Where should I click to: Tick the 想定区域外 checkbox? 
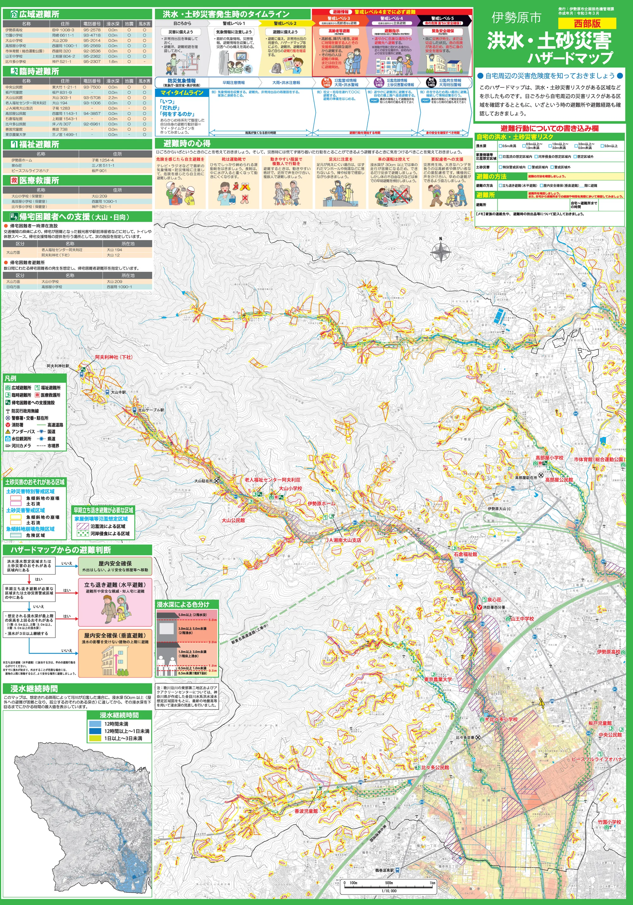575,156
